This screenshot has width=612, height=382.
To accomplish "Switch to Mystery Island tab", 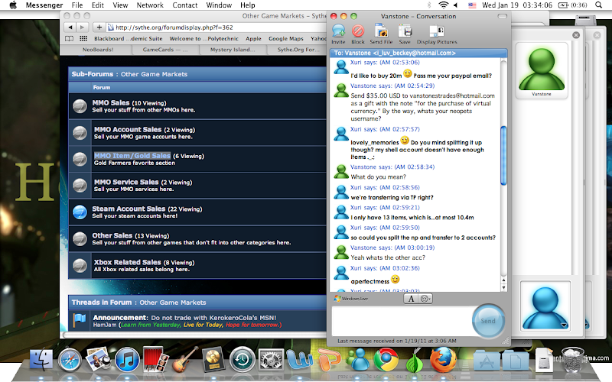I will [x=233, y=50].
